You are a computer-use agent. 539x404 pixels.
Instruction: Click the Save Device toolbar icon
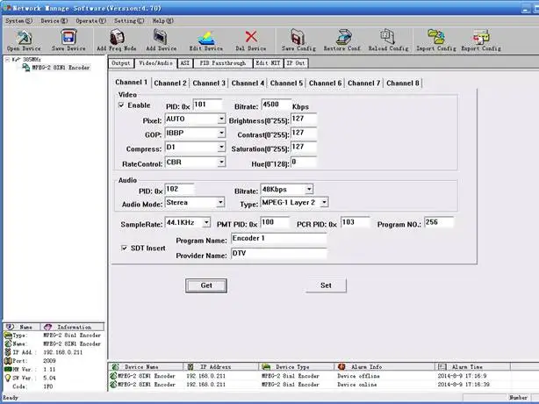(x=69, y=37)
